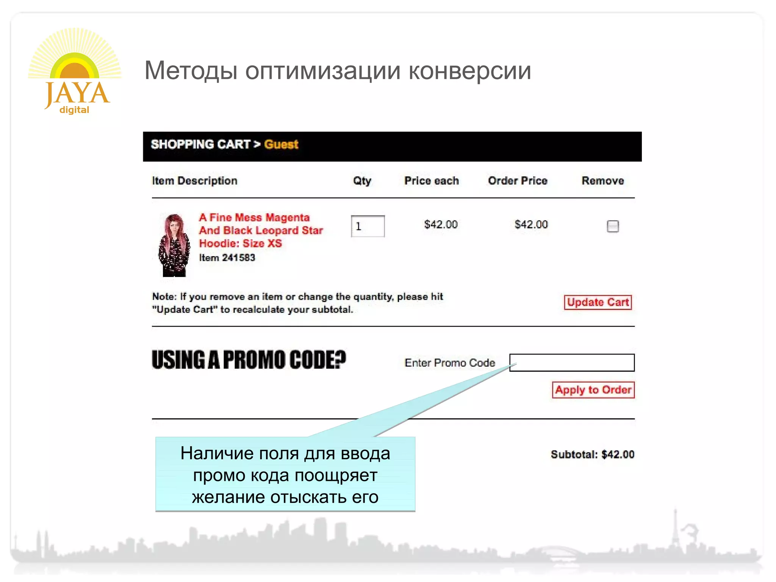The image size is (776, 582).
Task: Tick the Remove checkbox for the hoodie
Action: click(x=613, y=226)
